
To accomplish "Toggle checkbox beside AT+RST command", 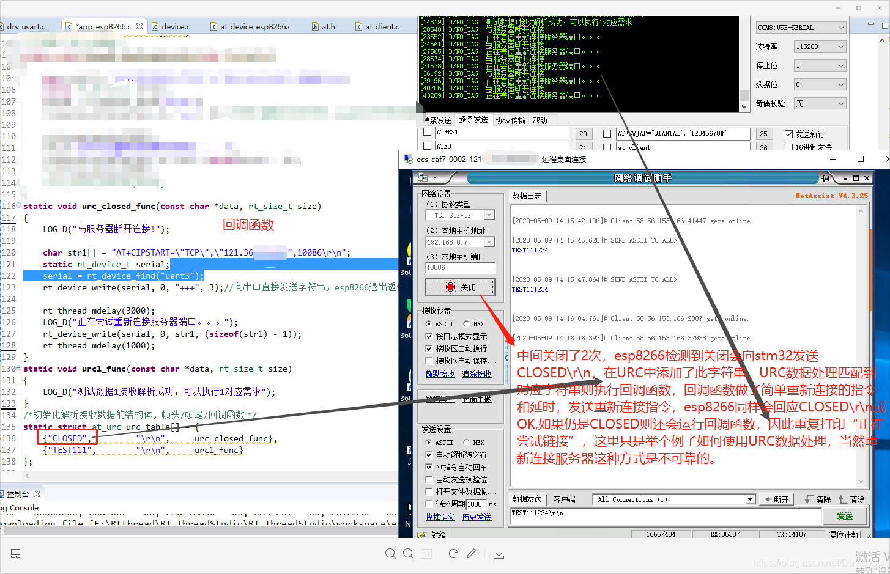I will pyautogui.click(x=428, y=132).
